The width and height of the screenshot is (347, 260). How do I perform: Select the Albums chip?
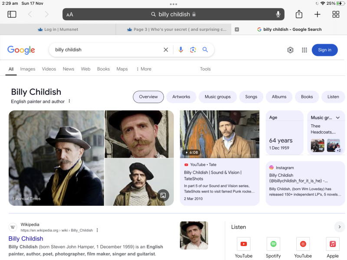coord(279,97)
